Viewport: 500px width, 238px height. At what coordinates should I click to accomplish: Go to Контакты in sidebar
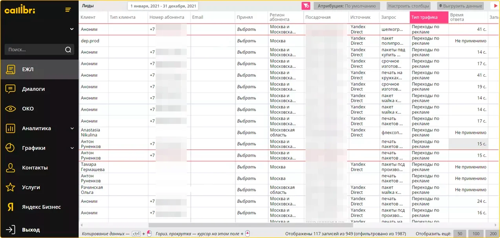39,168
